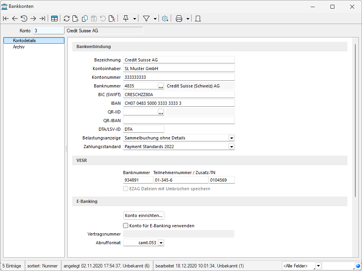Open Banknummer lookup ellipsis button
This screenshot has width=362, height=271.
pos(160,86)
